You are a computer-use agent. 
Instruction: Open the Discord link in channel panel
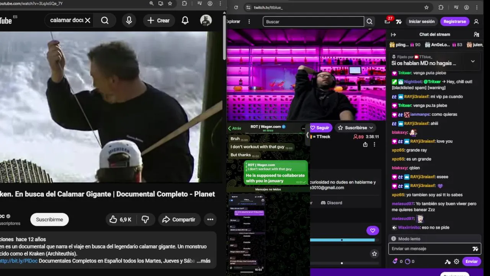tap(332, 203)
